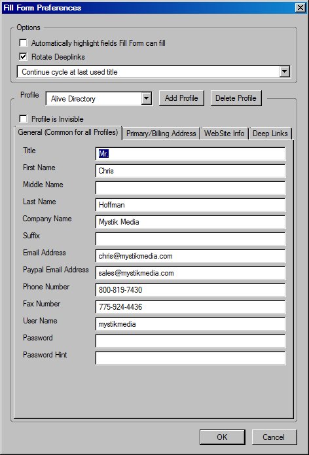The height and width of the screenshot is (455, 309).
Task: Click the Title field containing Mr.
Action: point(191,154)
